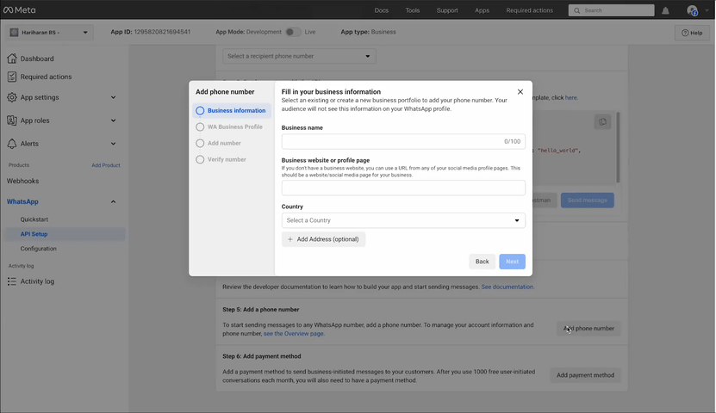
Task: Click the WhatsApp sidebar heading
Action: pyautogui.click(x=22, y=201)
